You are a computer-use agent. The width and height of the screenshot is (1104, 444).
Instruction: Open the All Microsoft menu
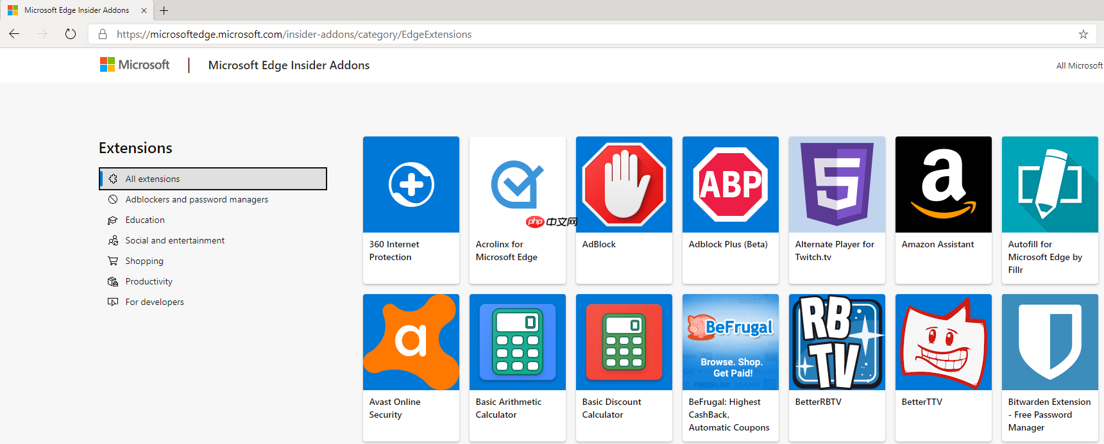1080,65
